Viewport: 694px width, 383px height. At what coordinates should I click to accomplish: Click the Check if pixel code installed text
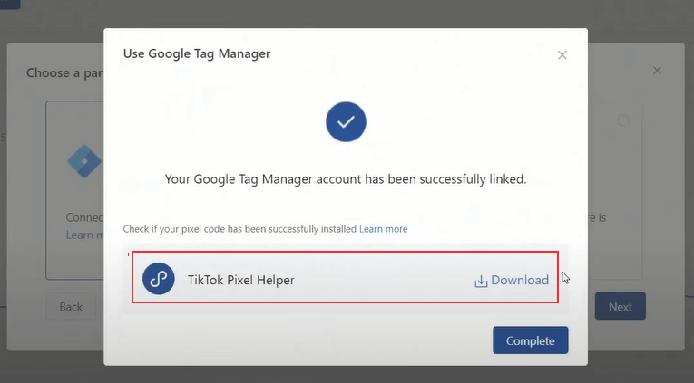pyautogui.click(x=239, y=229)
